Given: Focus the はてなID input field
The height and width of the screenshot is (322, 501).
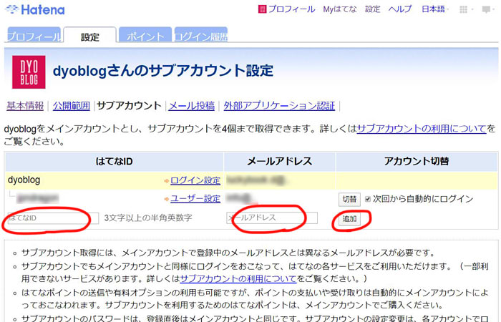Looking at the screenshot, I should [53, 218].
